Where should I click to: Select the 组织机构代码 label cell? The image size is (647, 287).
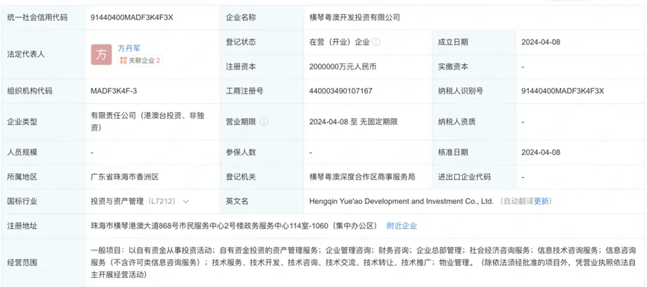(43, 91)
